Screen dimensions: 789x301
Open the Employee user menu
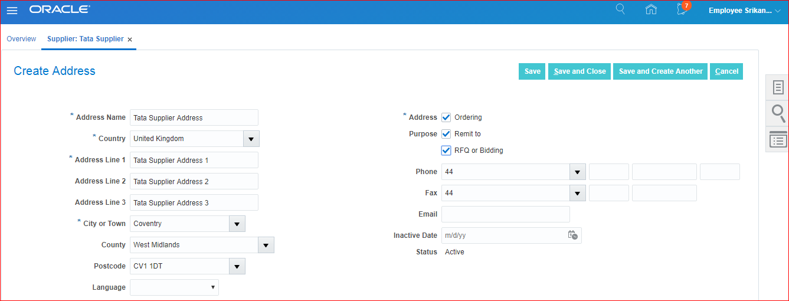[x=744, y=11]
